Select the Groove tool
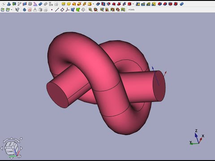The image size is (215, 161). (108, 4)
